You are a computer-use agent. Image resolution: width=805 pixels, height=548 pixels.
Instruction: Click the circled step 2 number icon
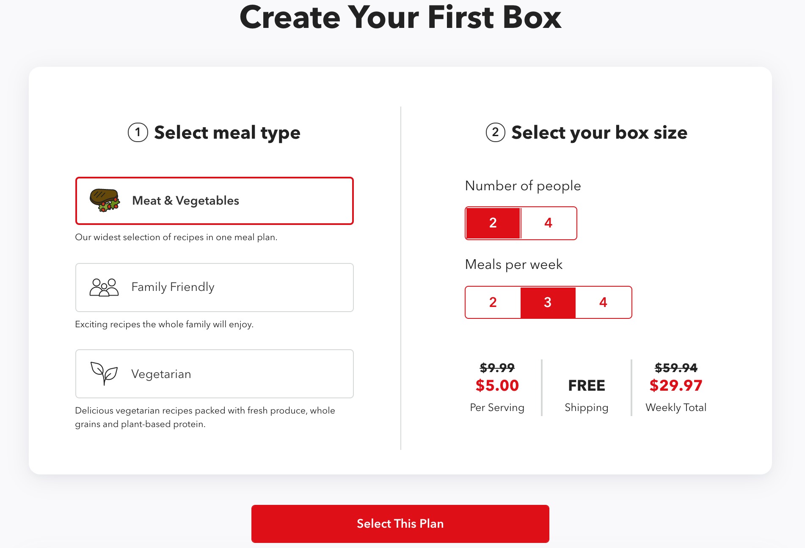pyautogui.click(x=496, y=132)
